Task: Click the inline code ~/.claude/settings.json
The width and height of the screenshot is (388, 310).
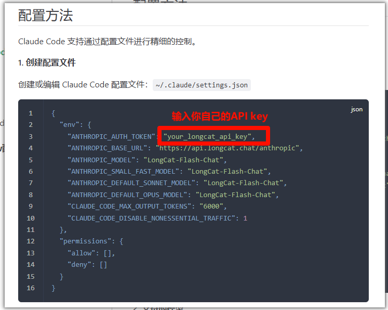Action: coord(202,85)
